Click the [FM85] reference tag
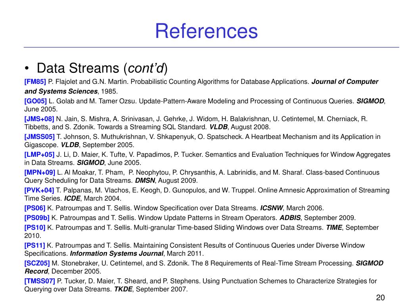 click(x=35, y=82)
